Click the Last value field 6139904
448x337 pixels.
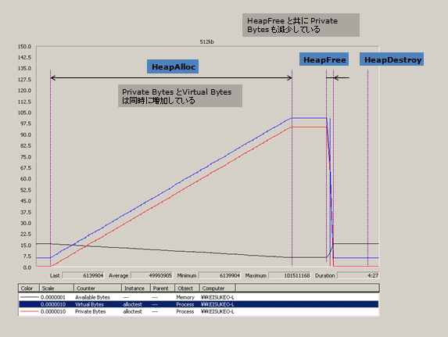83,275
